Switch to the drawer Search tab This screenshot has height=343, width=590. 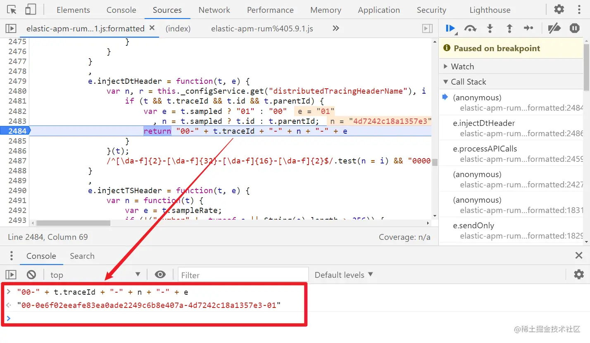tap(82, 256)
